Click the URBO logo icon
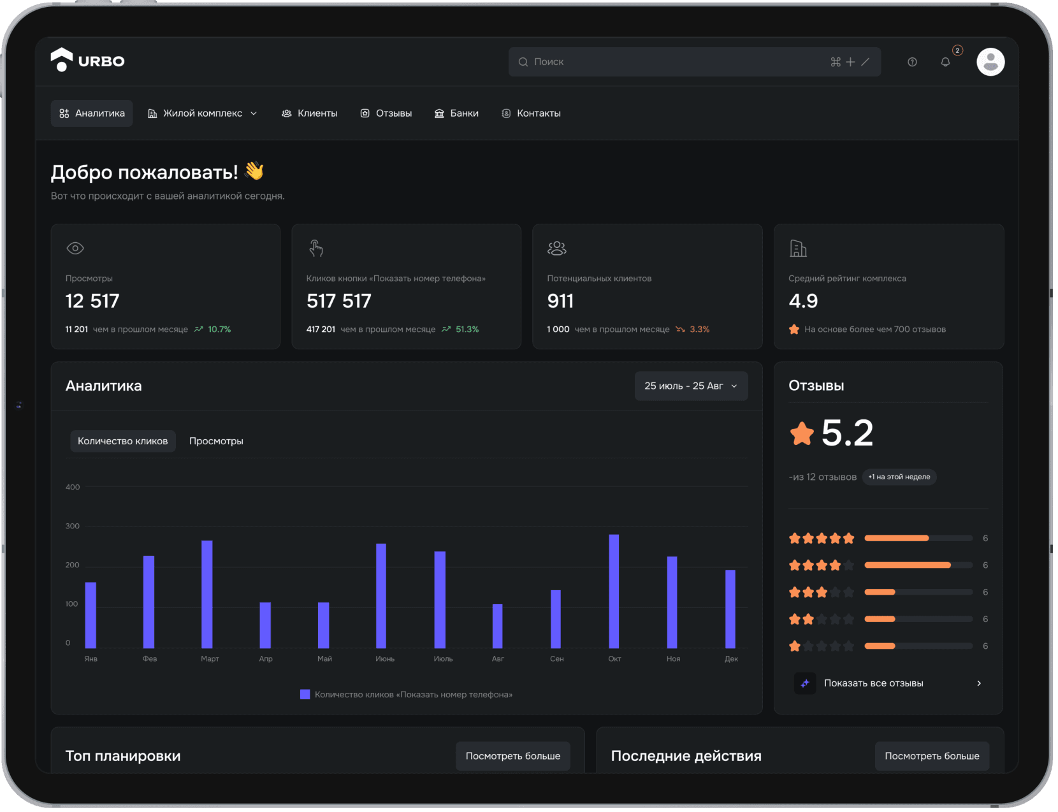The image size is (1058, 812). 62,60
